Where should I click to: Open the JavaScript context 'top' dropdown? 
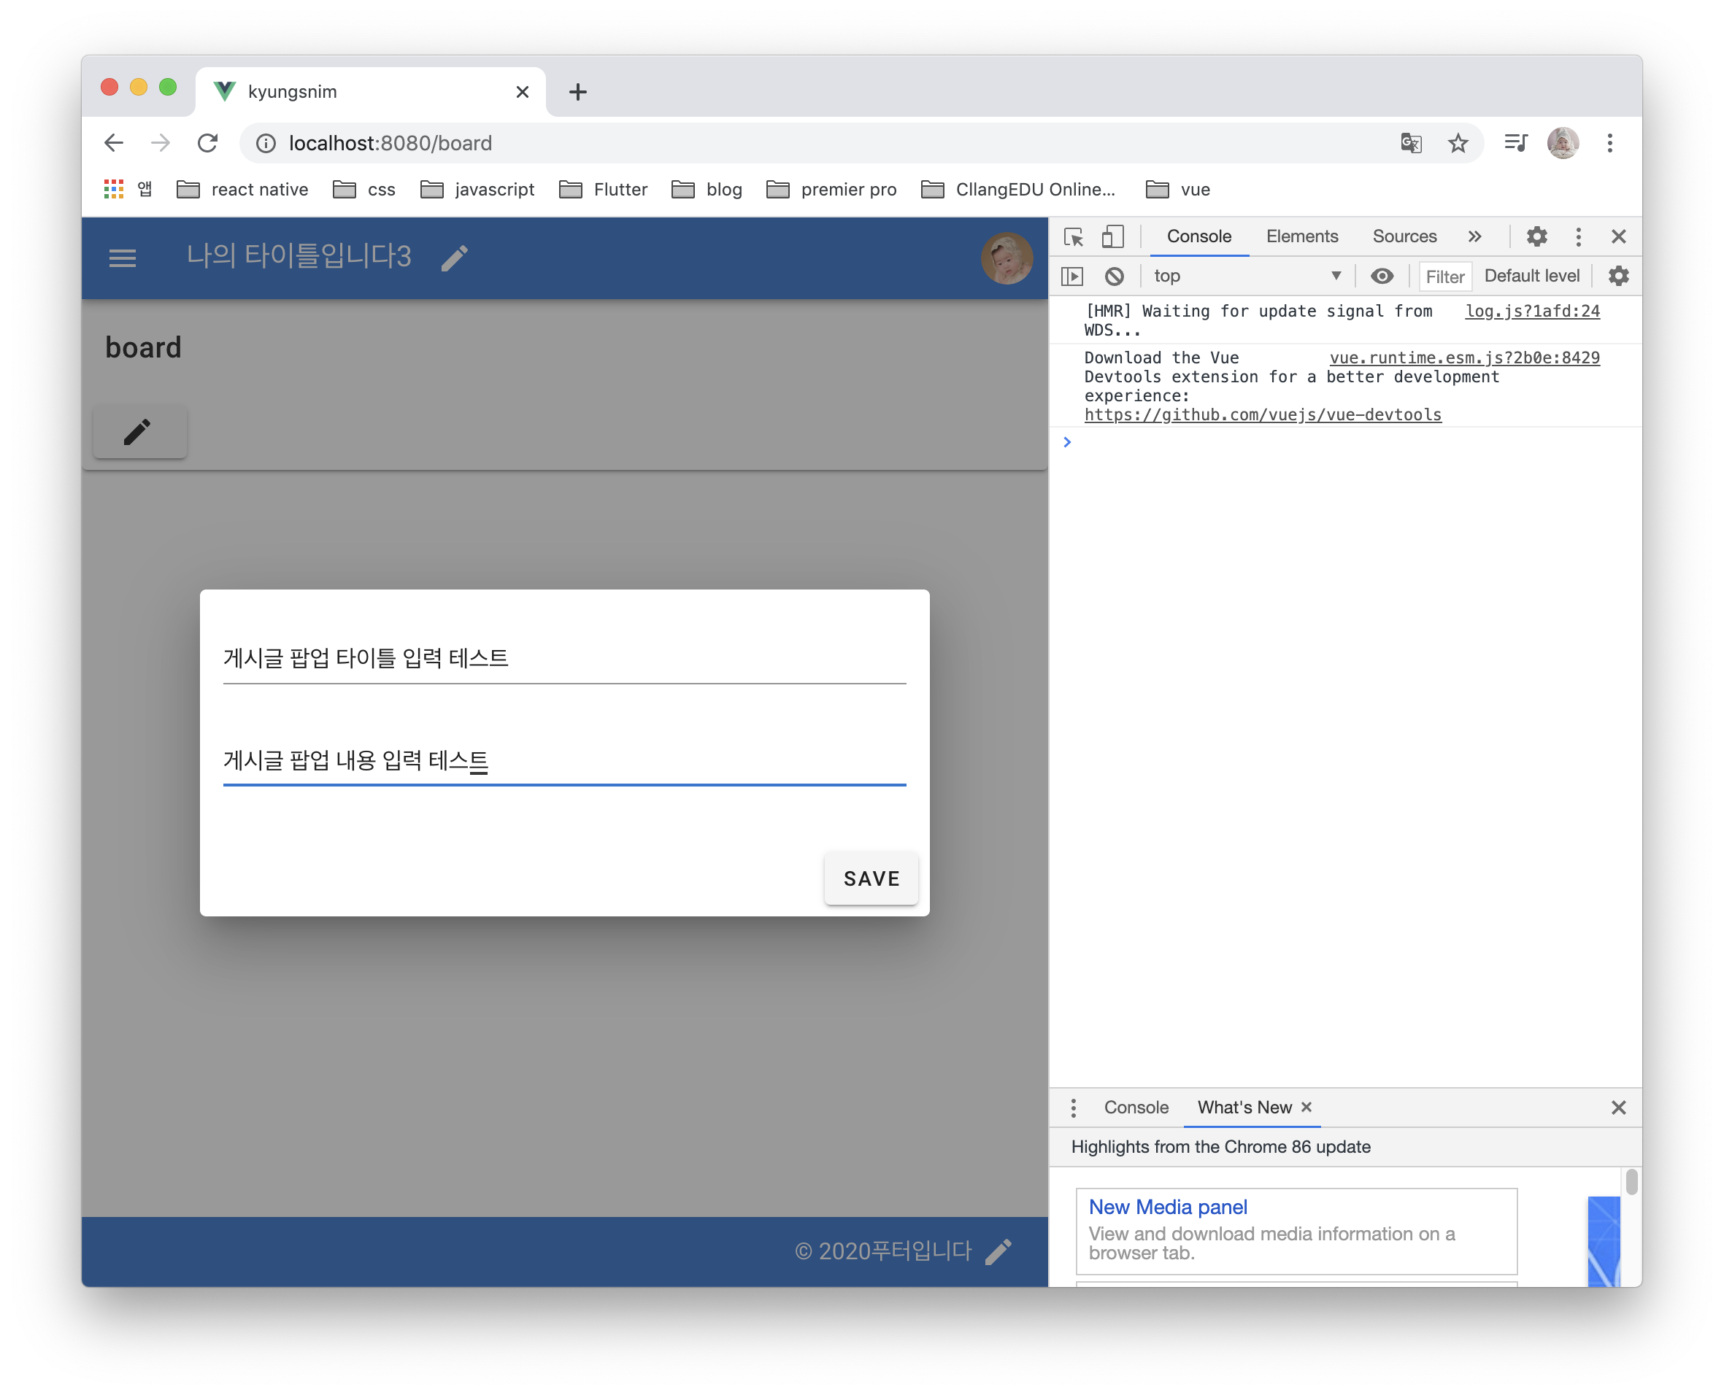tap(1247, 277)
